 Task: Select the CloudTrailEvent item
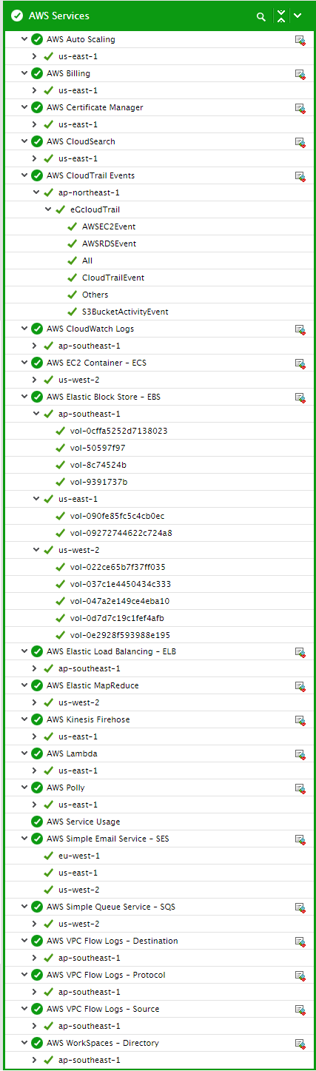pos(113,278)
